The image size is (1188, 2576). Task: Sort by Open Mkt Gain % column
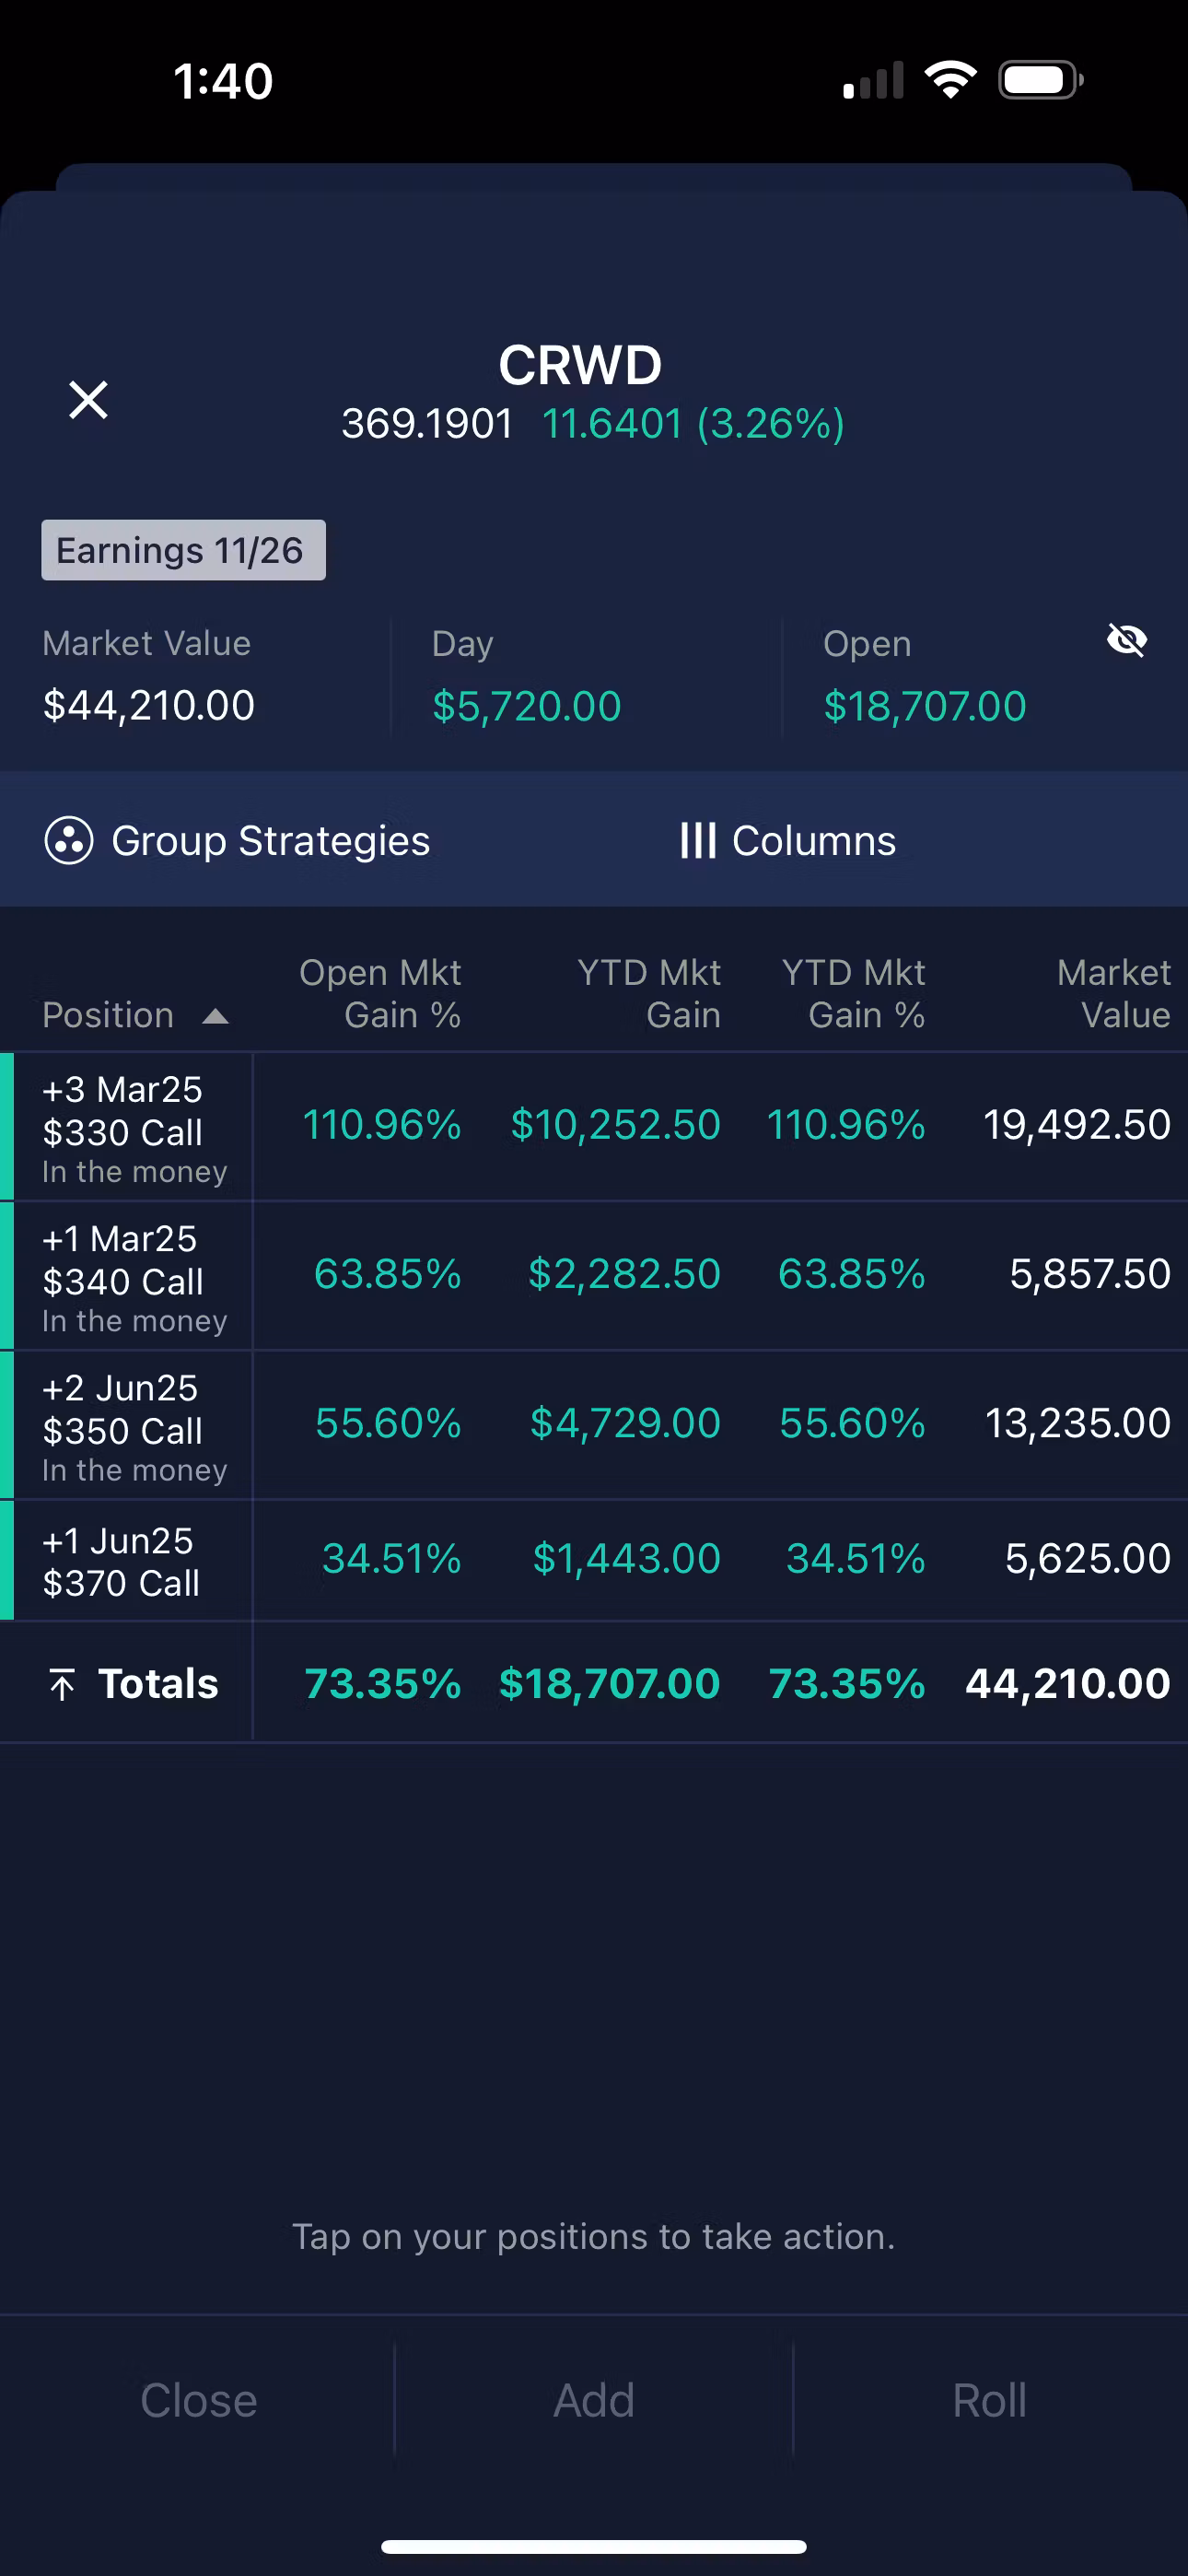[380, 993]
